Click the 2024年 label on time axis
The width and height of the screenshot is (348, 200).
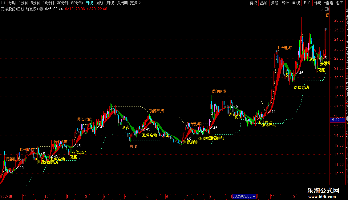pos(6,196)
